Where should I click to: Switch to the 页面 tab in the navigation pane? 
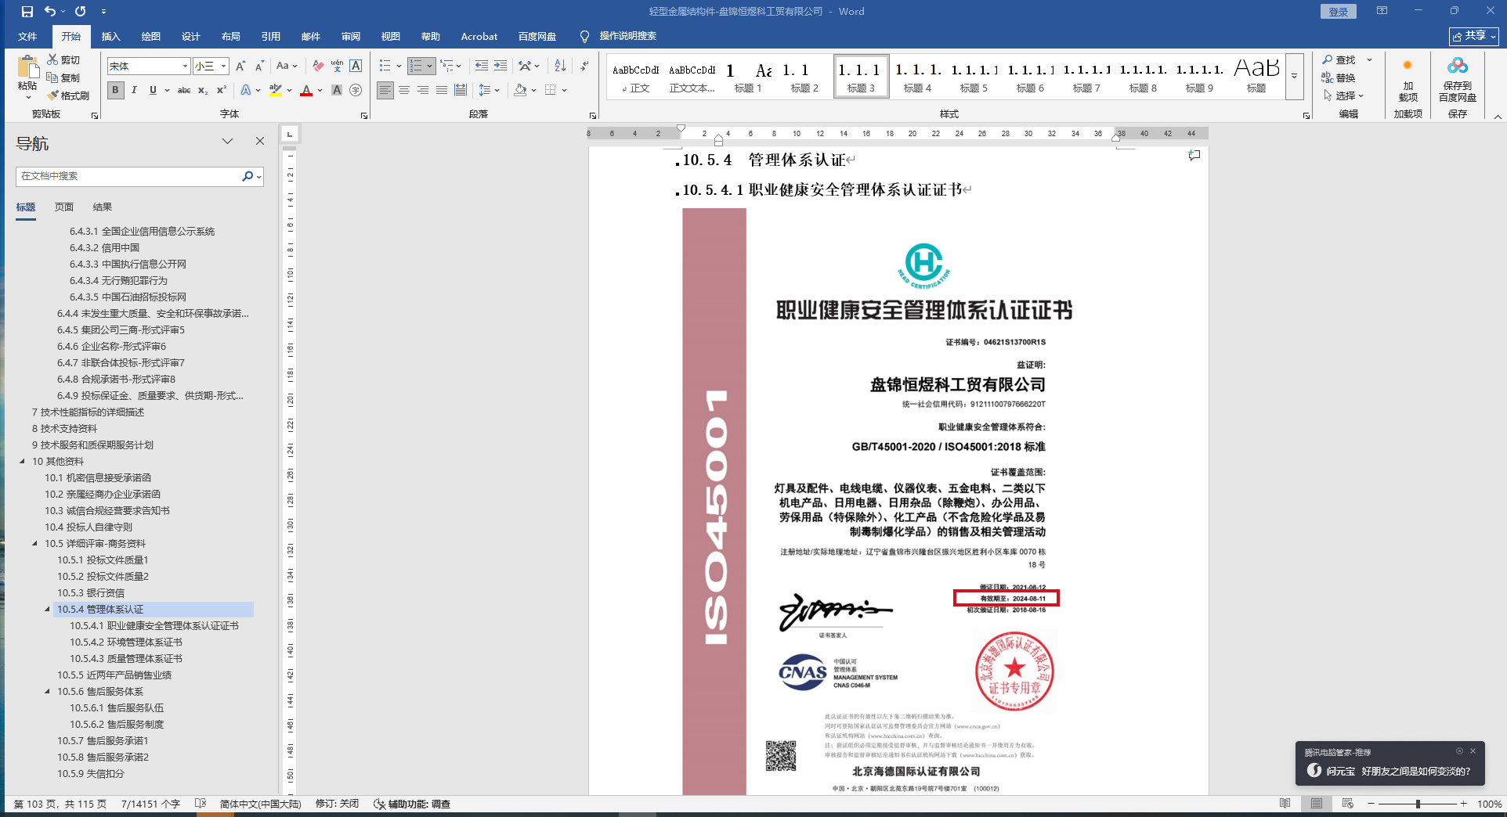64,207
